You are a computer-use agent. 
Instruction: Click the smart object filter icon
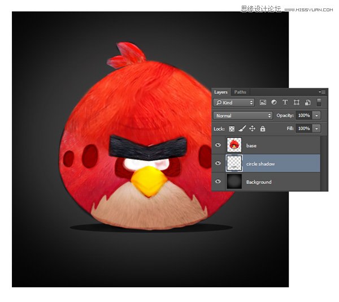pos(307,102)
